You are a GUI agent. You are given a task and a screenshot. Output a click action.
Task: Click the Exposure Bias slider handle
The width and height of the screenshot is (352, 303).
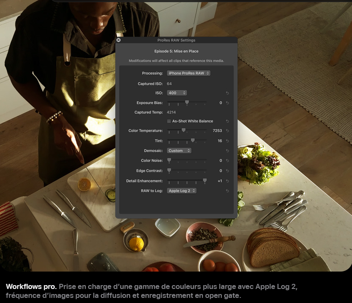pyautogui.click(x=187, y=103)
